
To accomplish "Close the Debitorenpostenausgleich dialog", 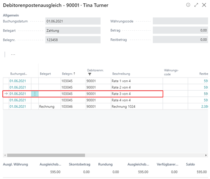I will pyautogui.click(x=204, y=5).
